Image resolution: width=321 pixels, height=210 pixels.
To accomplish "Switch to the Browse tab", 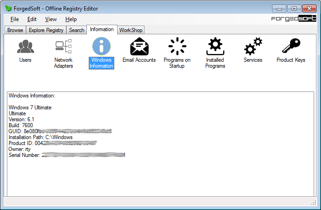I will pos(15,30).
